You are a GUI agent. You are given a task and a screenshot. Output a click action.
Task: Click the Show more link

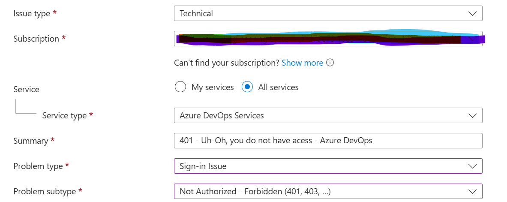pyautogui.click(x=302, y=63)
